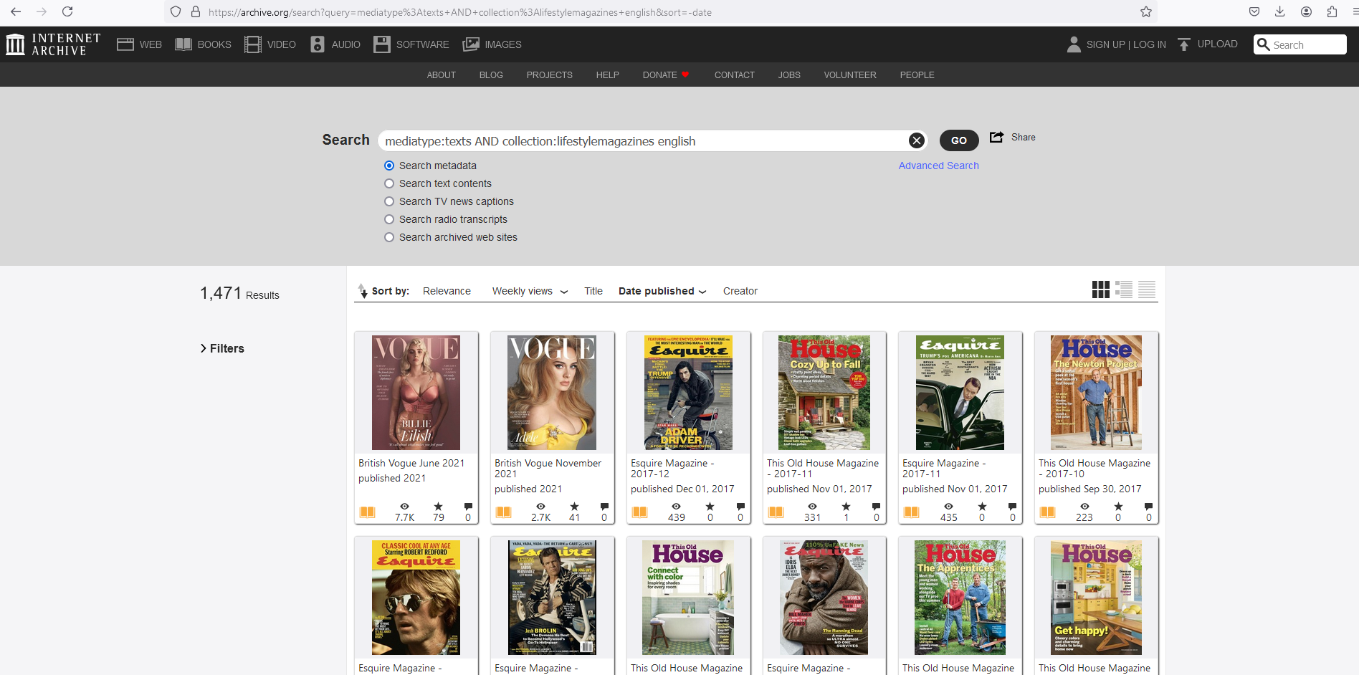The width and height of the screenshot is (1359, 675).
Task: Expand the Filters panel
Action: 222,348
